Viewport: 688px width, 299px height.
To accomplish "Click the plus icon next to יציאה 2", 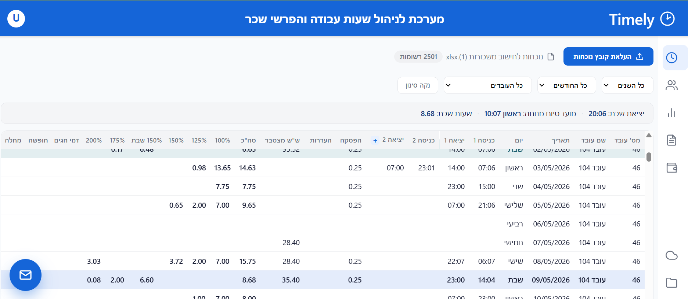I will tap(375, 140).
